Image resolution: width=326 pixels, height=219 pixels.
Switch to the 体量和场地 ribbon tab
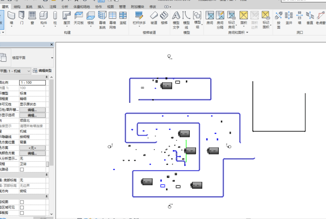pyautogui.click(x=82, y=7)
